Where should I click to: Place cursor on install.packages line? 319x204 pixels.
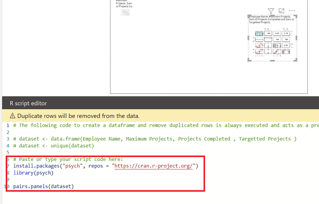click(105, 166)
